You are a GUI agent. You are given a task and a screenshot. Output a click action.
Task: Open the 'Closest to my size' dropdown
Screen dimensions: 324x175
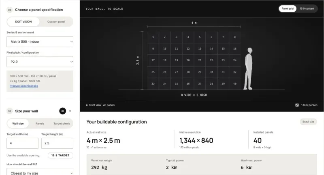(40, 172)
